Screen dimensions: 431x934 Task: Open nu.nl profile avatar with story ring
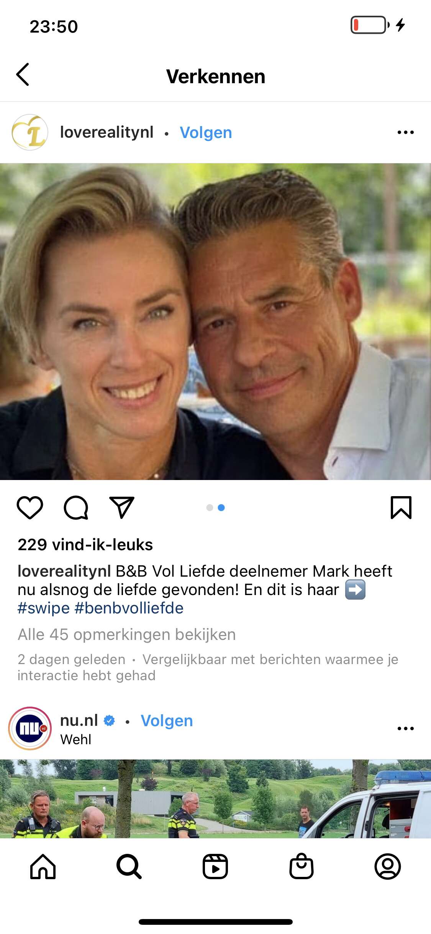click(x=30, y=728)
